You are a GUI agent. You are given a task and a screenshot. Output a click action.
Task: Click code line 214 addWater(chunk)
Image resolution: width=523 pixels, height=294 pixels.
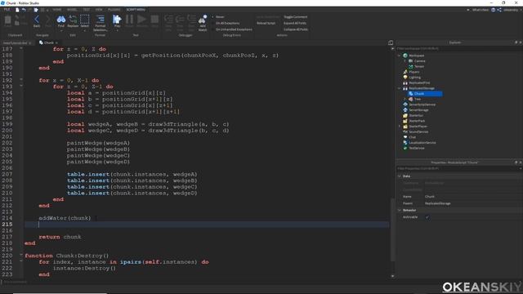65,218
